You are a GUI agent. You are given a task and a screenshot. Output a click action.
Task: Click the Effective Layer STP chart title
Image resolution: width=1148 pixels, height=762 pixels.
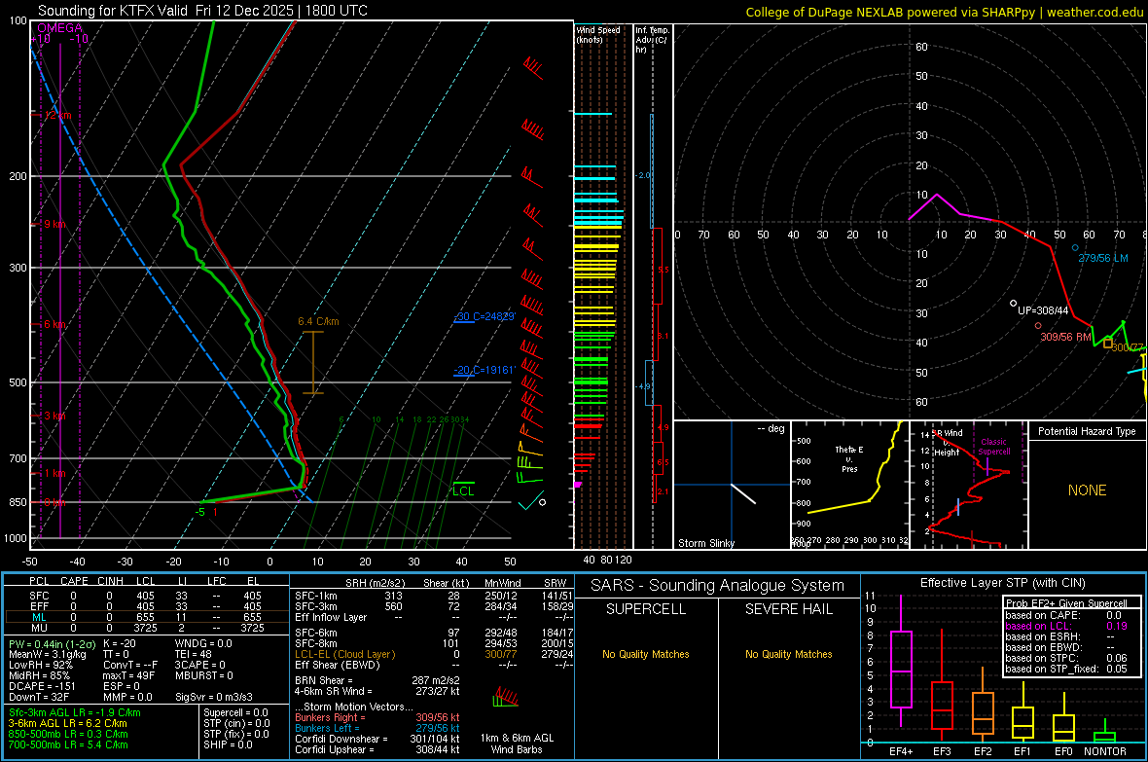[1002, 583]
